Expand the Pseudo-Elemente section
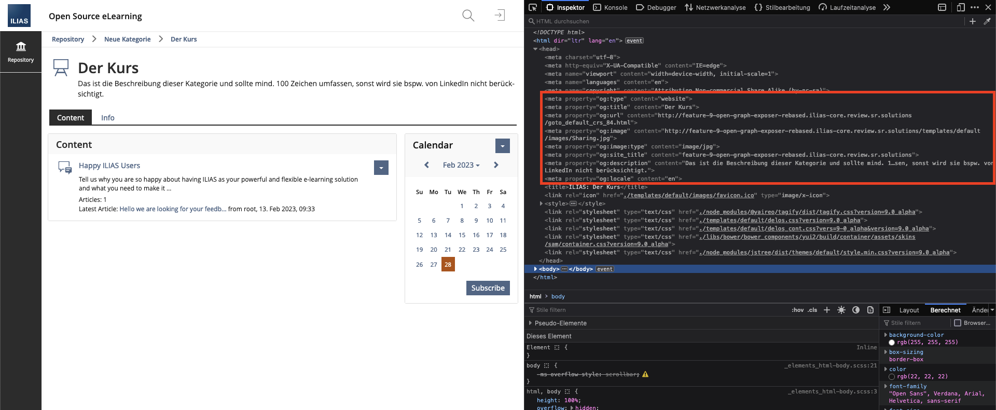 tap(530, 323)
